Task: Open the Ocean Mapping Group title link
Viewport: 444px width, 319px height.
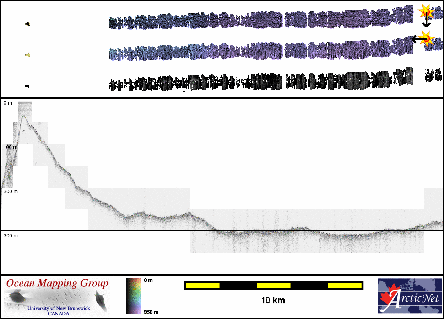Action: (57, 284)
